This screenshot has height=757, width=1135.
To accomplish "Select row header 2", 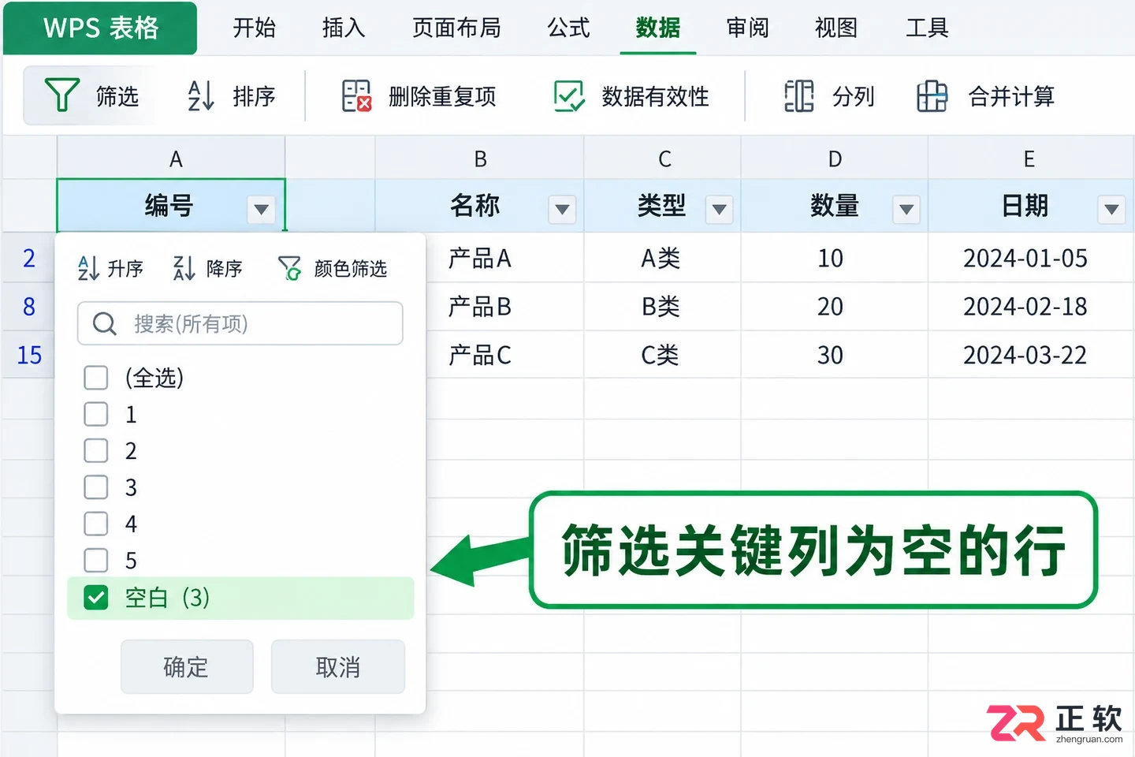I will point(29,258).
